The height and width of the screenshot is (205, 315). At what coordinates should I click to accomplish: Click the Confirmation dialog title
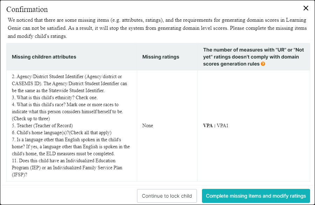click(27, 9)
